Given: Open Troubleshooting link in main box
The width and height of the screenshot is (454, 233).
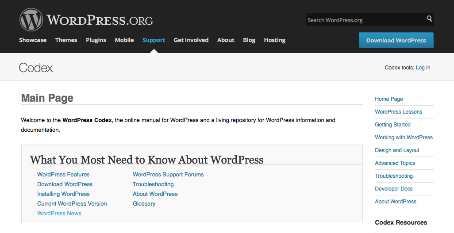Looking at the screenshot, I should 153,184.
